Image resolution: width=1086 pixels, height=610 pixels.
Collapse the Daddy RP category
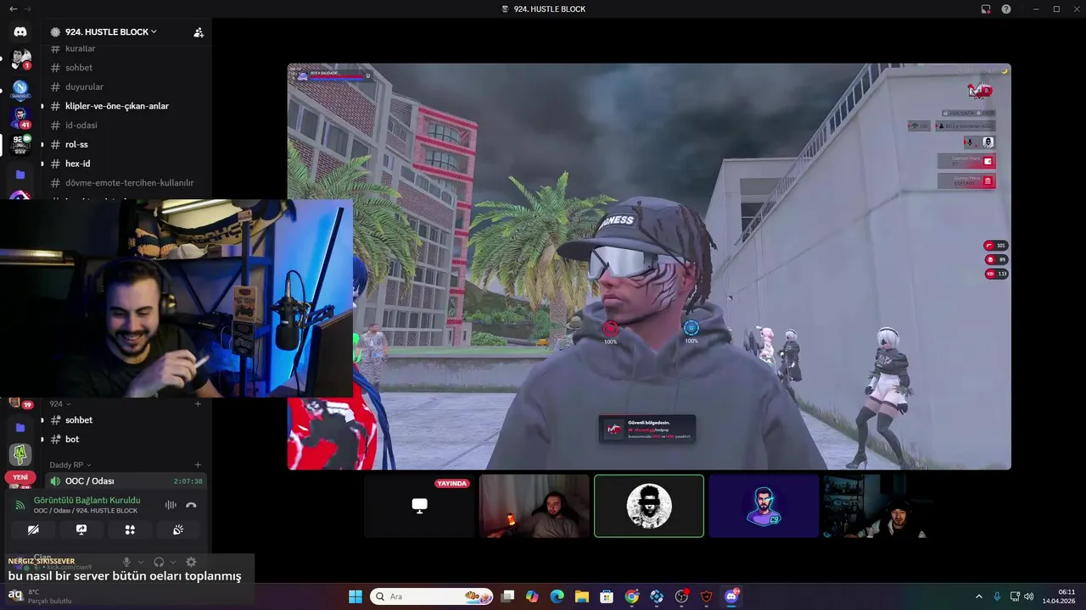(70, 465)
